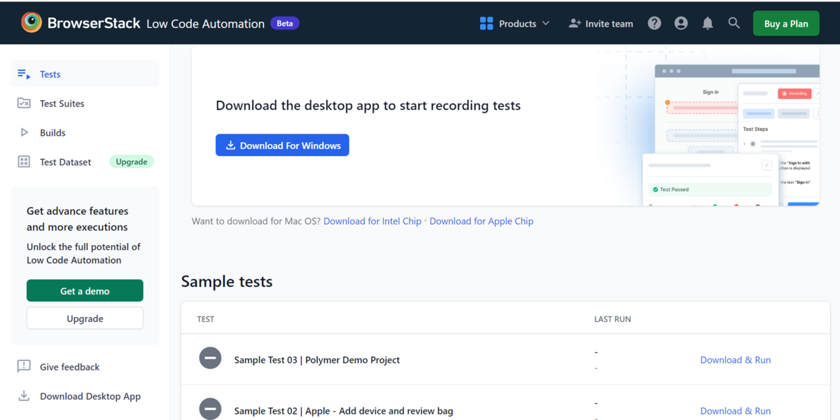Click the Sample tests heading
Image resolution: width=840 pixels, height=420 pixels.
pyautogui.click(x=227, y=281)
